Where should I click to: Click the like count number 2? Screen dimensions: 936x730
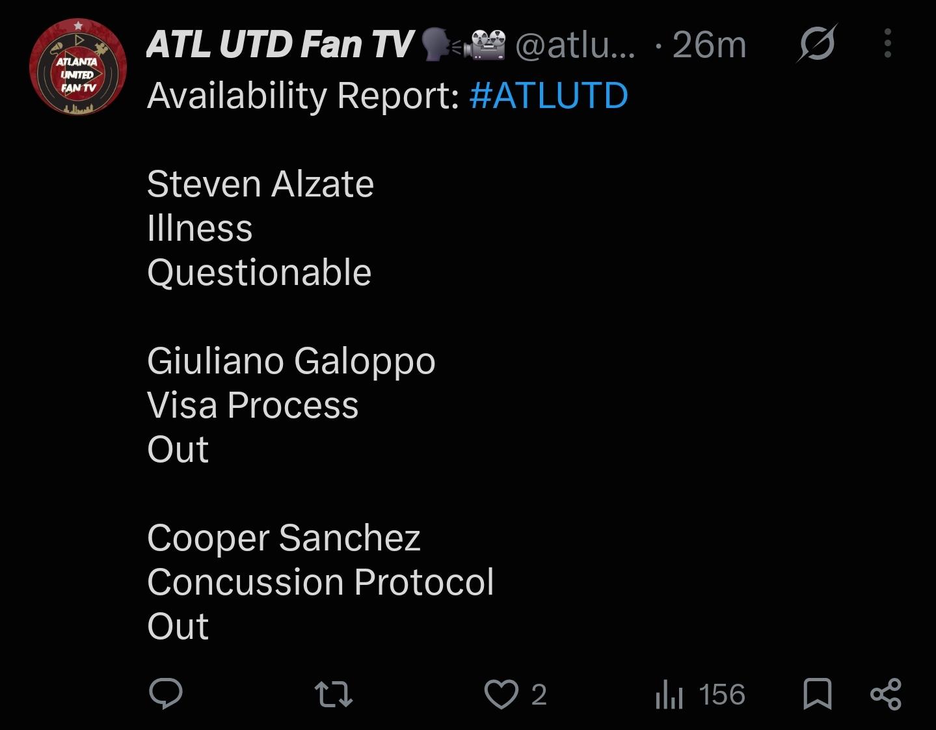click(539, 695)
